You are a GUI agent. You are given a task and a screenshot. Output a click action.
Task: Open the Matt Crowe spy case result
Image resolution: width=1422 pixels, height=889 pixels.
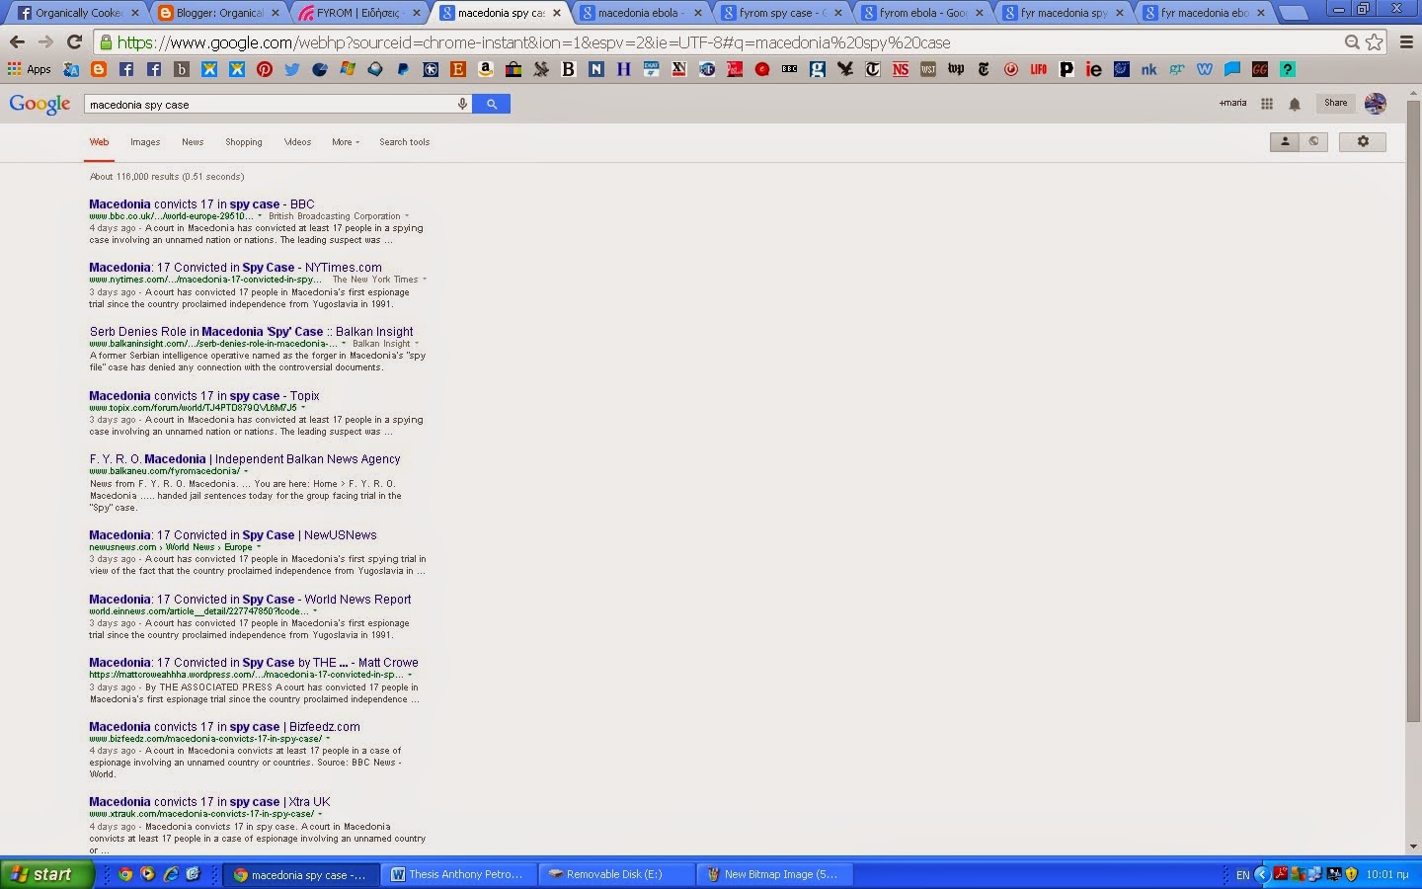pyautogui.click(x=254, y=663)
